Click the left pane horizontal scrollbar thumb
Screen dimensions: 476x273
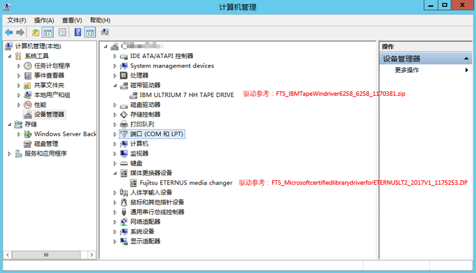[46, 255]
